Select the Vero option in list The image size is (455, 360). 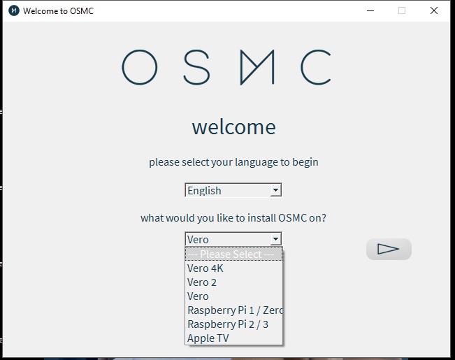[x=233, y=296]
